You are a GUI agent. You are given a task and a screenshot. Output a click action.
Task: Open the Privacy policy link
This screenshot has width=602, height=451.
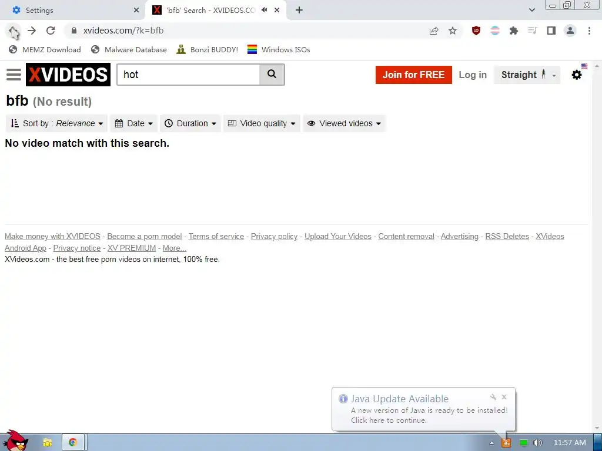274,236
